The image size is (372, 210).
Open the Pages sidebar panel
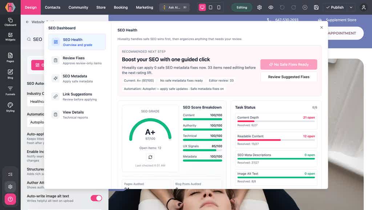click(10, 58)
